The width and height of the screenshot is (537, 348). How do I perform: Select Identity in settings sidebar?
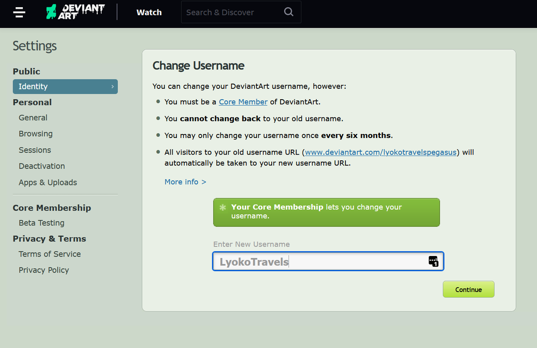pyautogui.click(x=65, y=87)
